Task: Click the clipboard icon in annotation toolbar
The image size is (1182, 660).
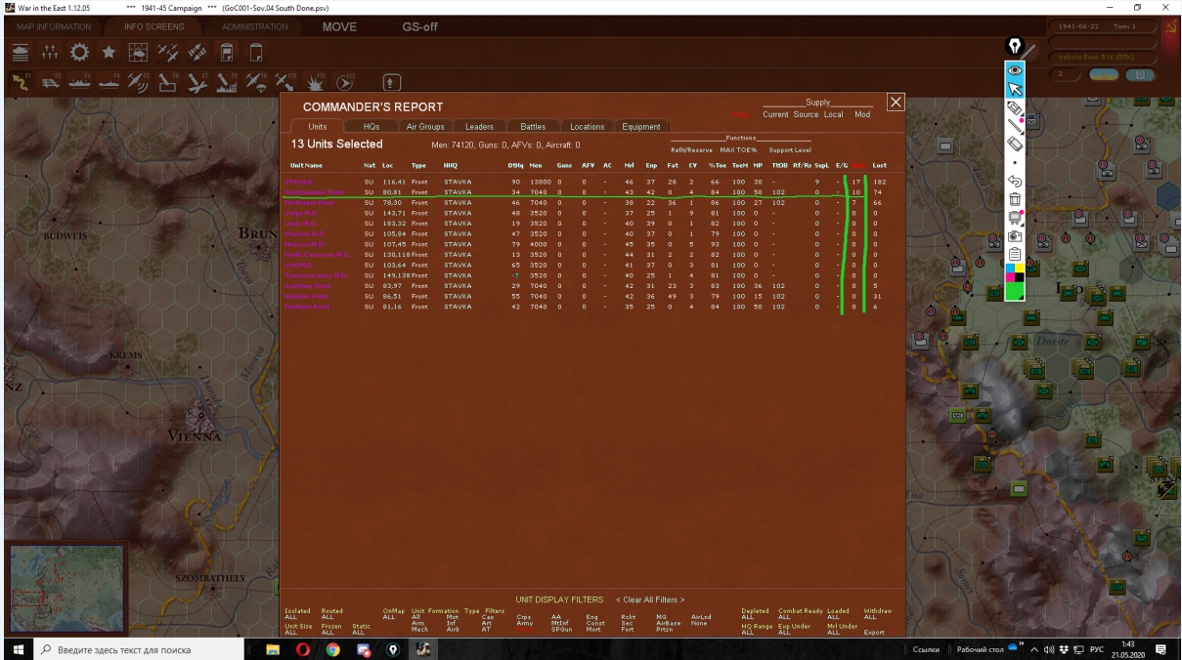Action: coord(1015,254)
